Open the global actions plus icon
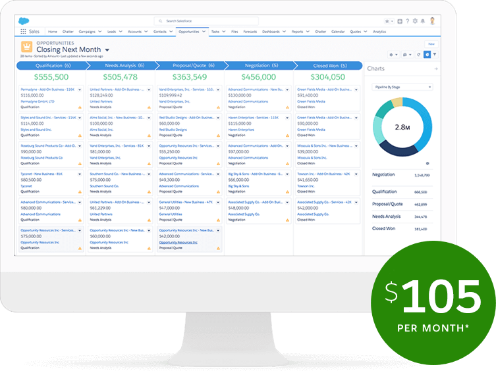This screenshot has width=496, height=371. pos(400,21)
